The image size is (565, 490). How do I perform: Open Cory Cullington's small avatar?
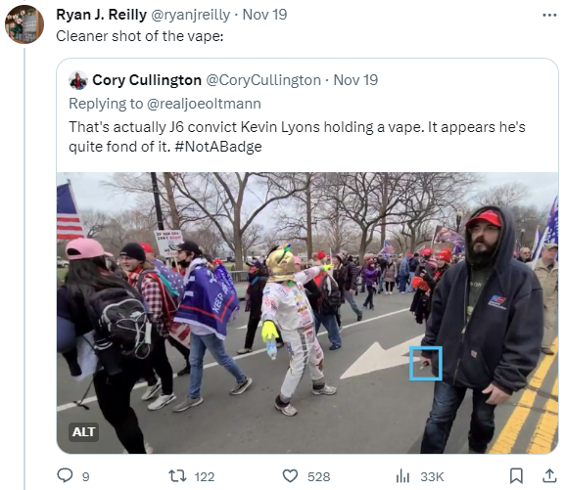[x=78, y=80]
